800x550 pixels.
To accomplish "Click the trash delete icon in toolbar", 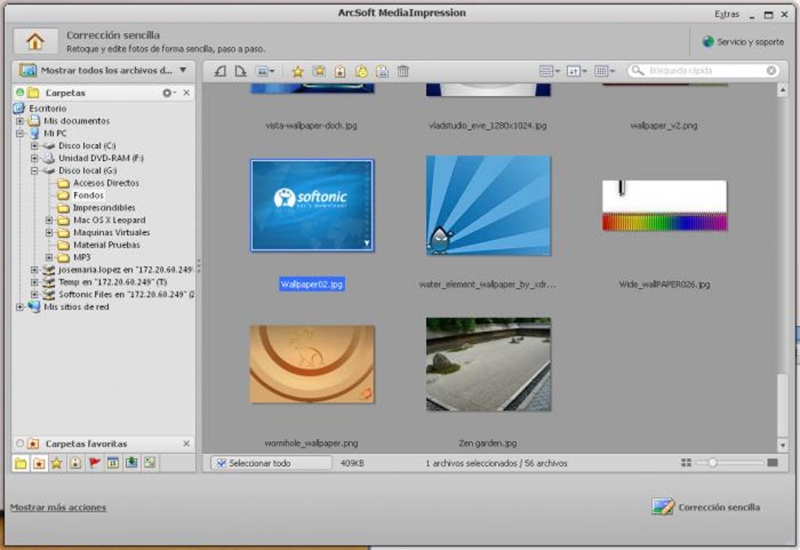I will click(x=403, y=71).
